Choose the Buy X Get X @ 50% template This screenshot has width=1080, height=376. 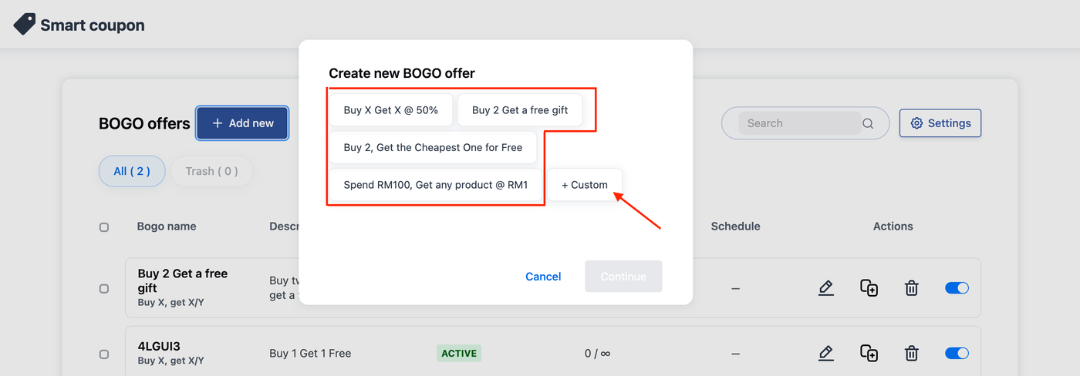pos(390,110)
